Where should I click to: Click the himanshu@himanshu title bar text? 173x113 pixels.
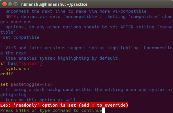point(54,4)
